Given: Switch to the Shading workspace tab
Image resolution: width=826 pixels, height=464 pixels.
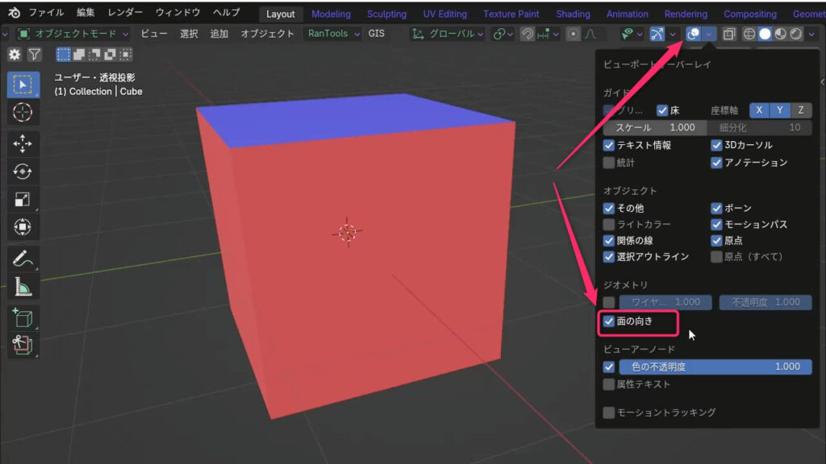Looking at the screenshot, I should (x=574, y=14).
